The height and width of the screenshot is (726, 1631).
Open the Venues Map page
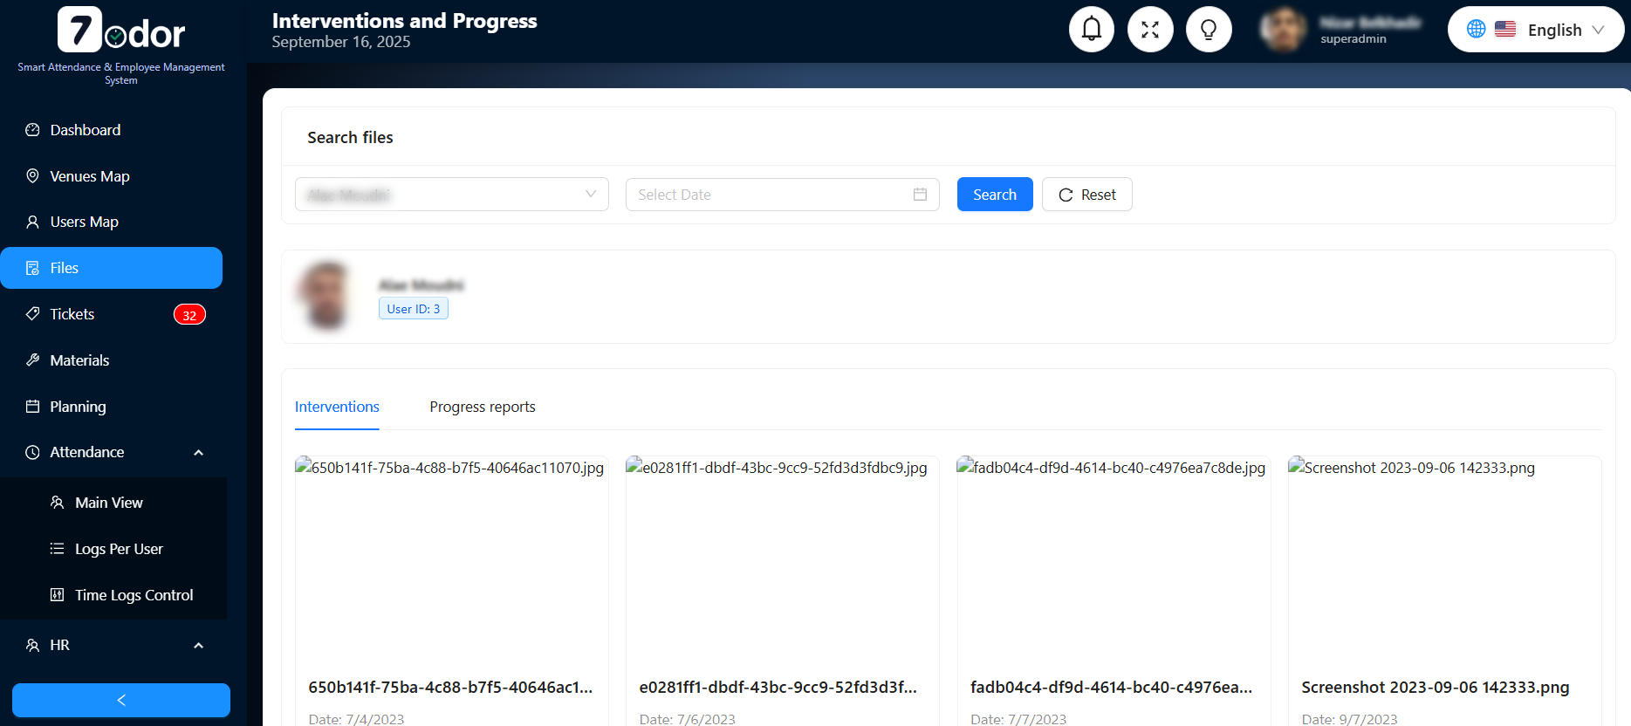click(89, 176)
